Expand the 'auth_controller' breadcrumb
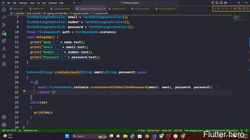 [34, 13]
